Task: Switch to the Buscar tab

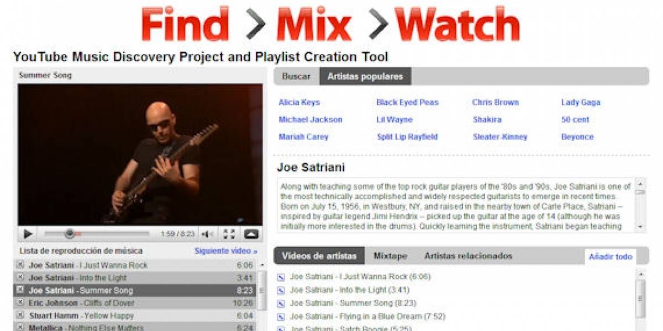Action: 296,77
